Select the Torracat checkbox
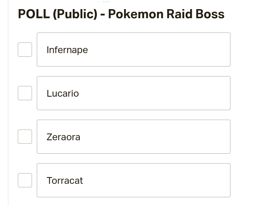253x206 pixels. pyautogui.click(x=25, y=180)
